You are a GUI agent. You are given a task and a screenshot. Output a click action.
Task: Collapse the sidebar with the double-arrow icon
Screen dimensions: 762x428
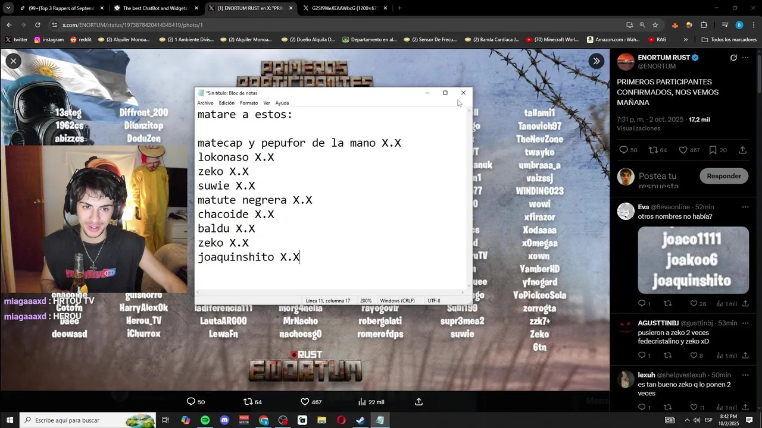coord(596,61)
